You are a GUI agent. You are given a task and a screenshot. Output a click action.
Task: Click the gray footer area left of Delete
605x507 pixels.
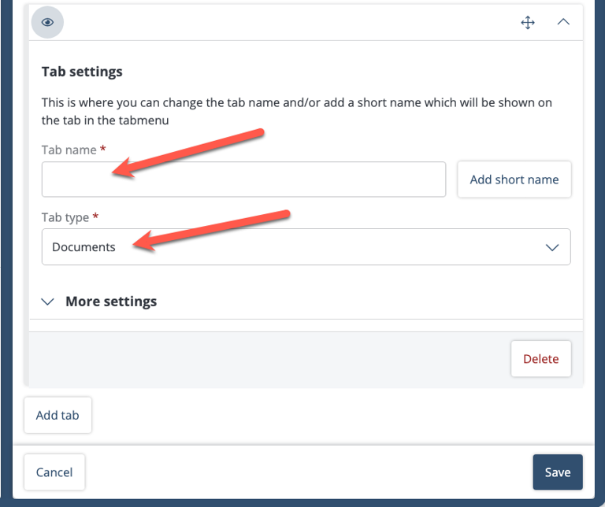pyautogui.click(x=269, y=359)
